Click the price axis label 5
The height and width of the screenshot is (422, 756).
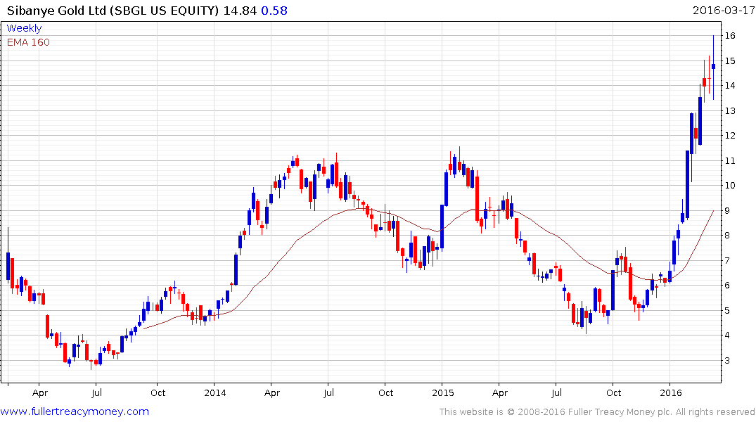(x=728, y=311)
